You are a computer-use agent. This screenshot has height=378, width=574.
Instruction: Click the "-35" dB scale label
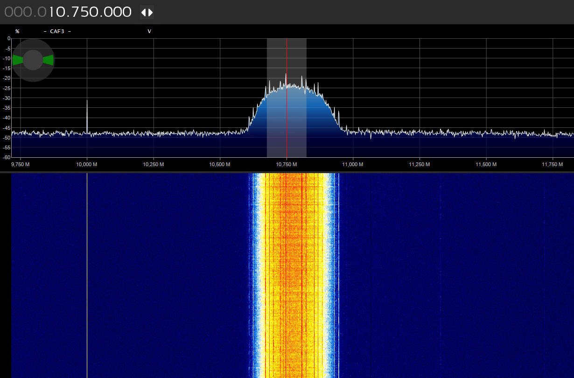click(x=7, y=108)
